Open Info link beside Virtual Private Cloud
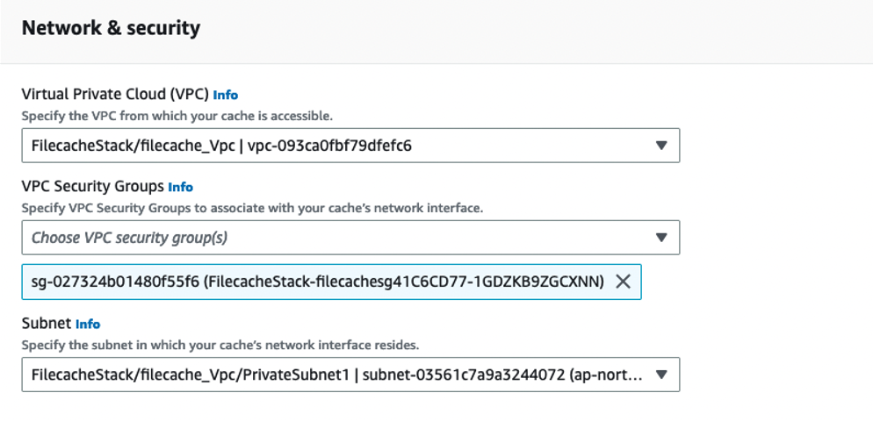The width and height of the screenshot is (873, 421). (x=225, y=95)
